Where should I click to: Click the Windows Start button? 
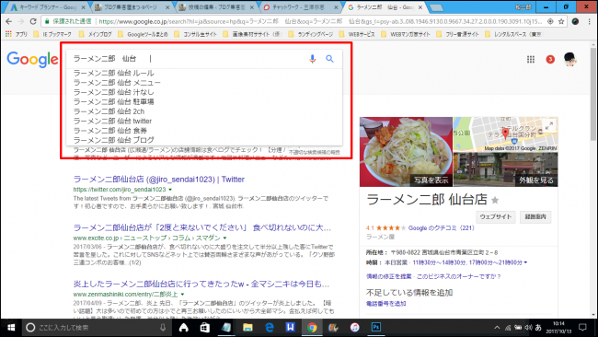point(11,328)
